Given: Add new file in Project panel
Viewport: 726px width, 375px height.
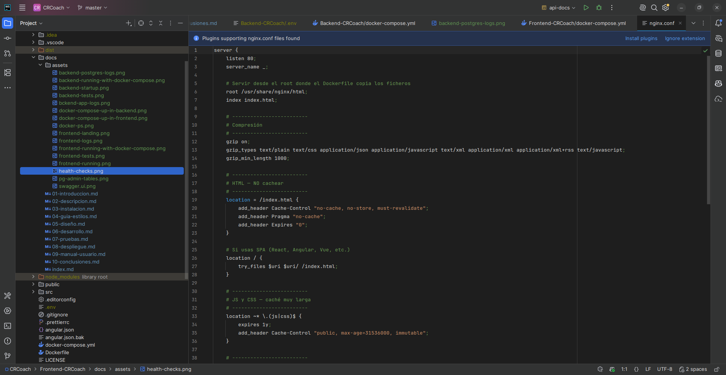Looking at the screenshot, I should click(x=129, y=23).
